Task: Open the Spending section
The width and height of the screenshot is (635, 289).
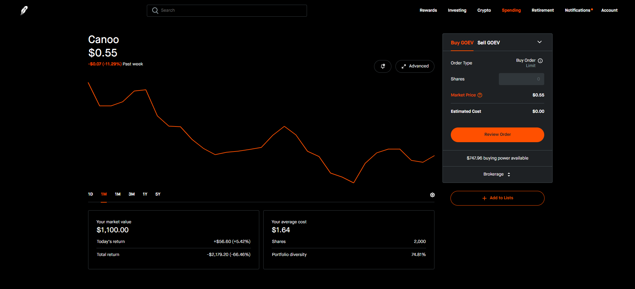Action: coord(511,10)
